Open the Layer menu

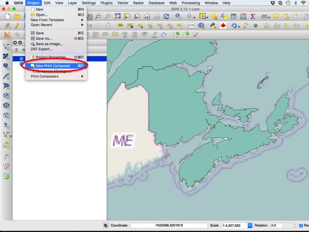pyautogui.click(x=73, y=3)
